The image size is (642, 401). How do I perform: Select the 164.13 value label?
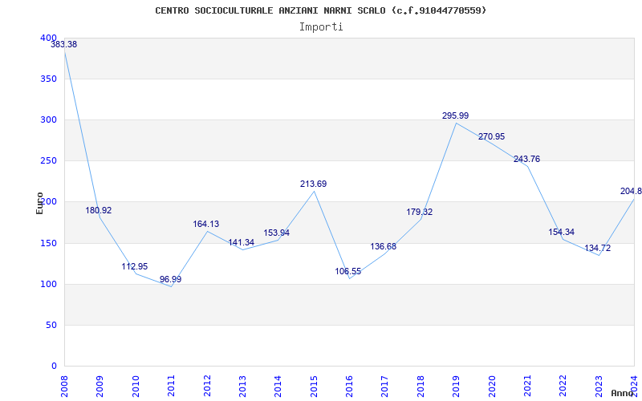206,225
